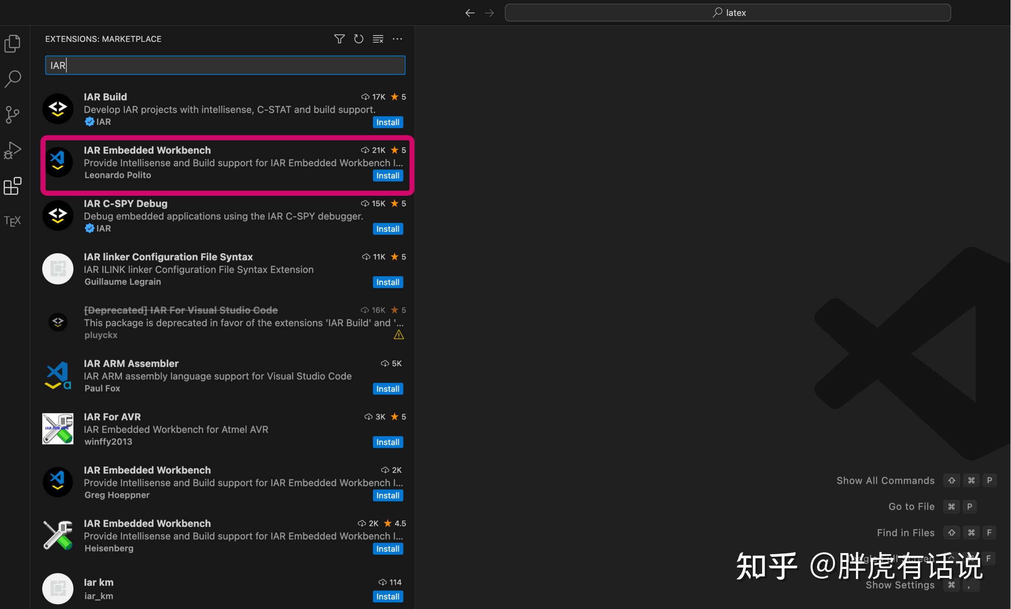Click the warning icon on the deprecated IAR extension
This screenshot has width=1011, height=609.
click(398, 335)
